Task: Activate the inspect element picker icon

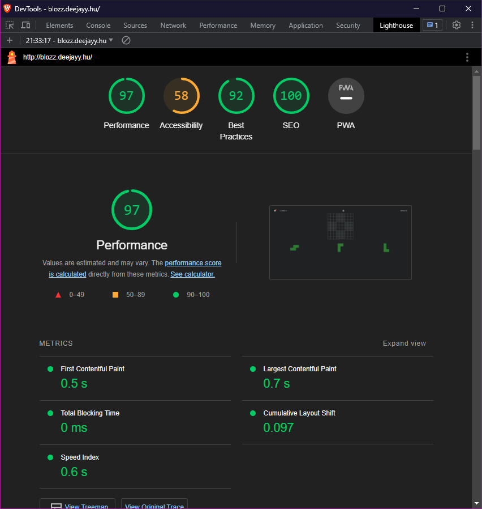Action: tap(10, 25)
